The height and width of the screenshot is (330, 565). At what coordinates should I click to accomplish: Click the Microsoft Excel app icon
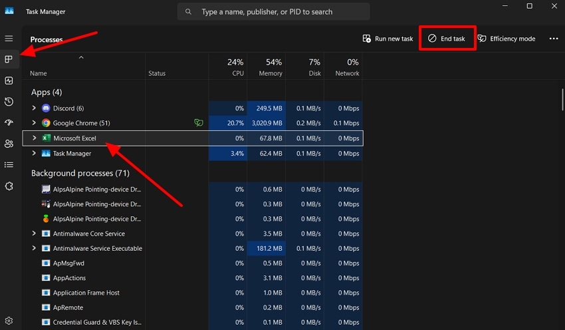pos(46,138)
